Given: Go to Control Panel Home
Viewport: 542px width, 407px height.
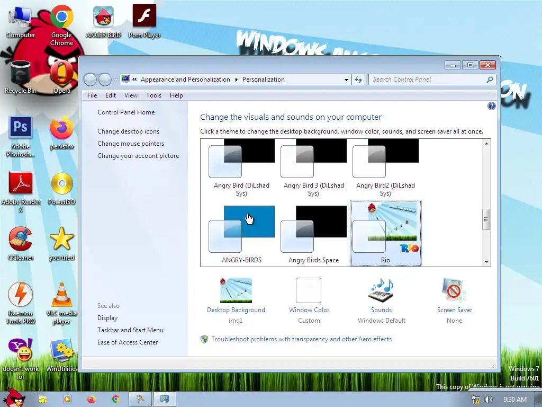Looking at the screenshot, I should 126,112.
